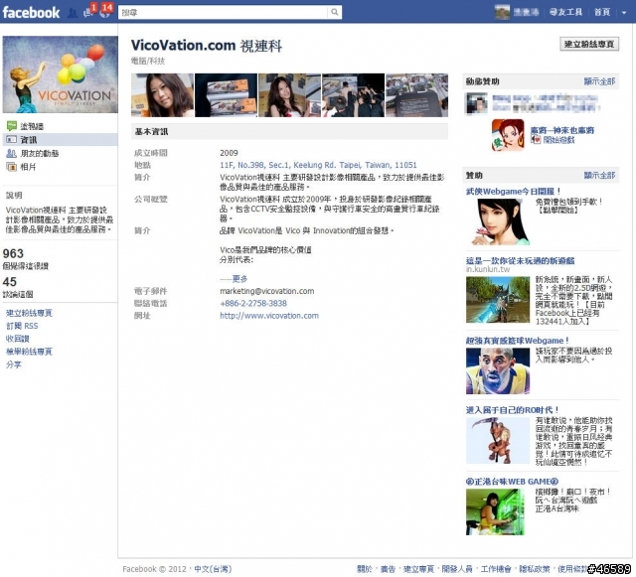Click 收回讚 unlike link
Image resolution: width=636 pixels, height=577 pixels.
(x=17, y=339)
